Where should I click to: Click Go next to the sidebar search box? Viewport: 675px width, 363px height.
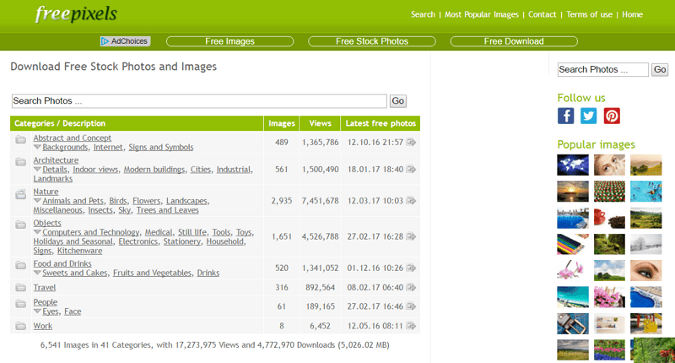tap(660, 69)
